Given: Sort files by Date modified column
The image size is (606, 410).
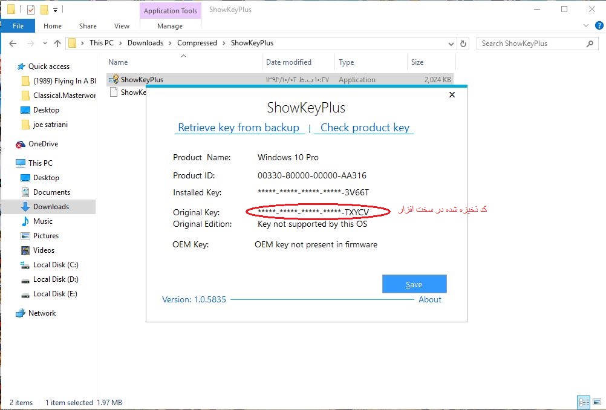Looking at the screenshot, I should tap(288, 62).
